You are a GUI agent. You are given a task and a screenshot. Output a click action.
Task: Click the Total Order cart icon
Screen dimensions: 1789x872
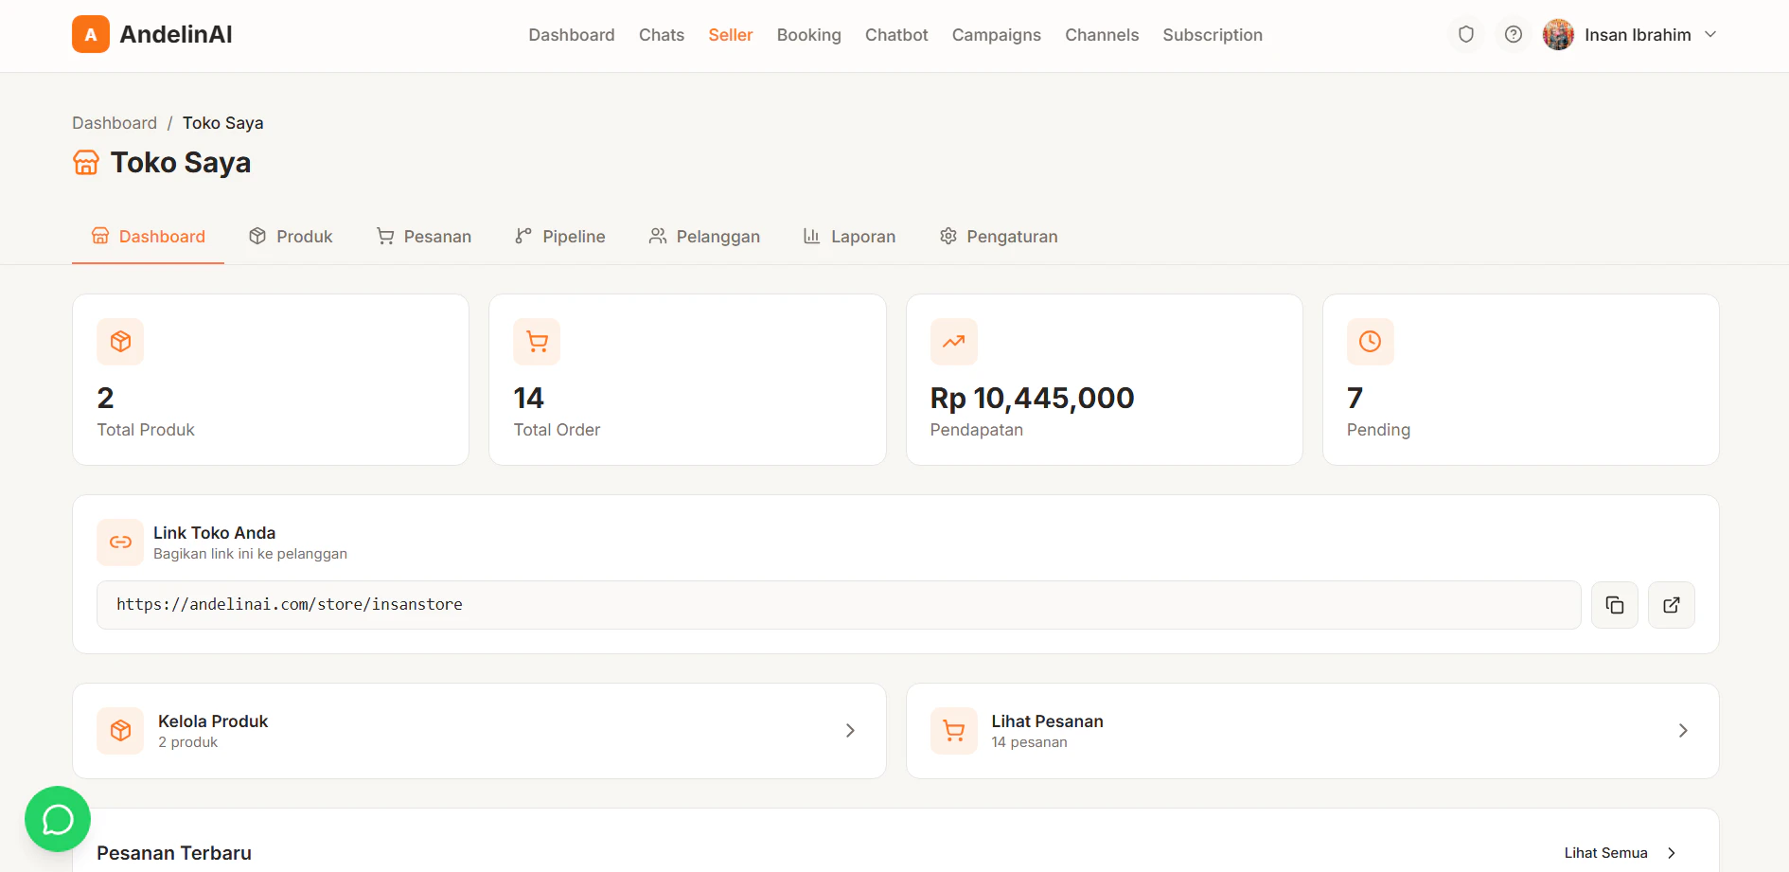coord(537,342)
